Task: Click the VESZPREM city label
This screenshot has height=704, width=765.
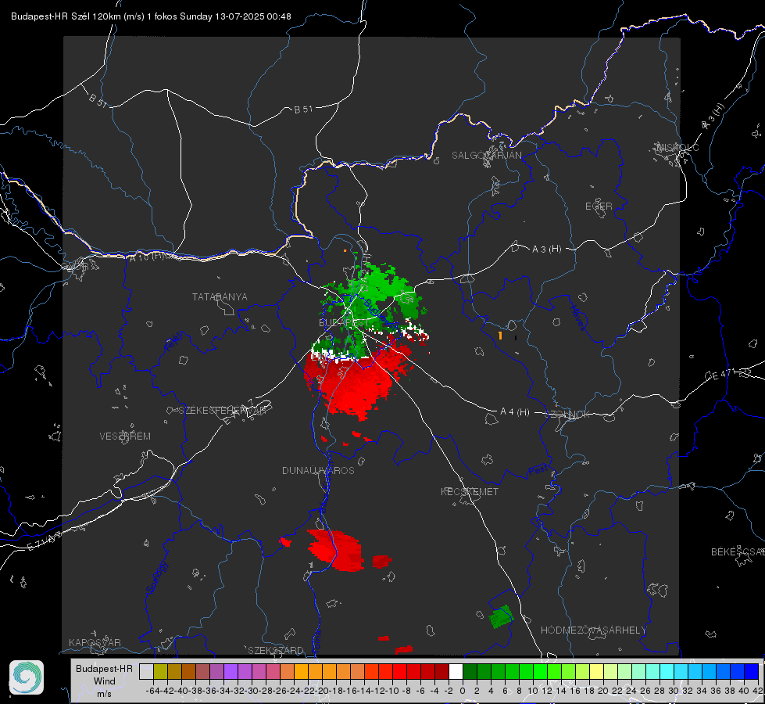Action: click(x=125, y=436)
